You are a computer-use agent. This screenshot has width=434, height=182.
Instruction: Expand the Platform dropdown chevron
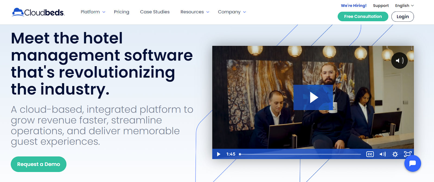[x=104, y=12]
